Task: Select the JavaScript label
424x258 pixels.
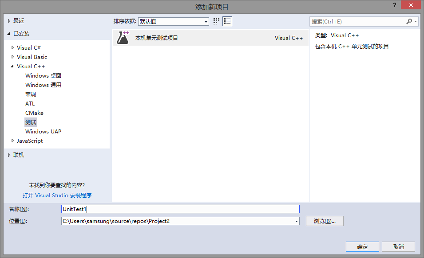Action: pyautogui.click(x=30, y=141)
